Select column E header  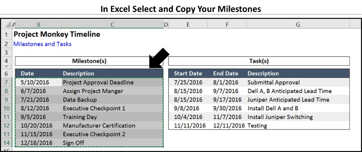click(188, 24)
